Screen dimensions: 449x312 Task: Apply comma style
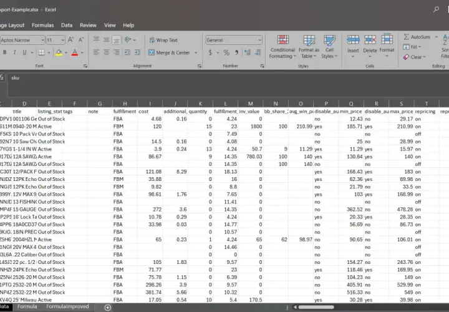[236, 52]
